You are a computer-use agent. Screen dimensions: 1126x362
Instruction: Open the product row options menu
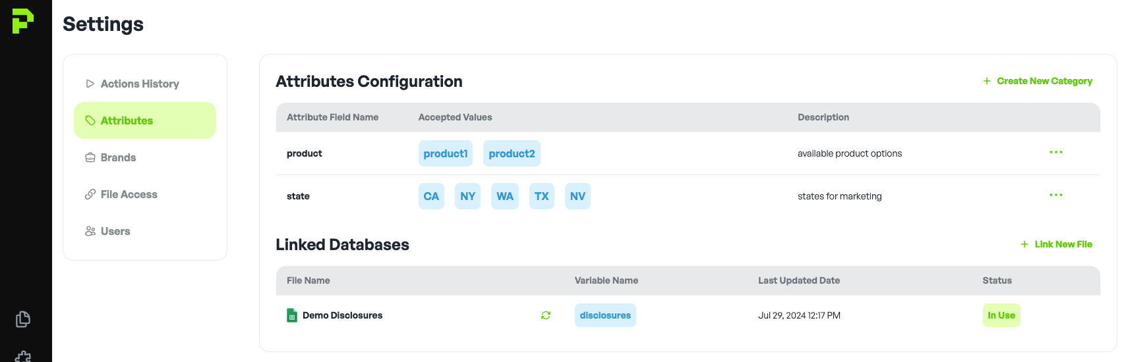click(x=1055, y=153)
